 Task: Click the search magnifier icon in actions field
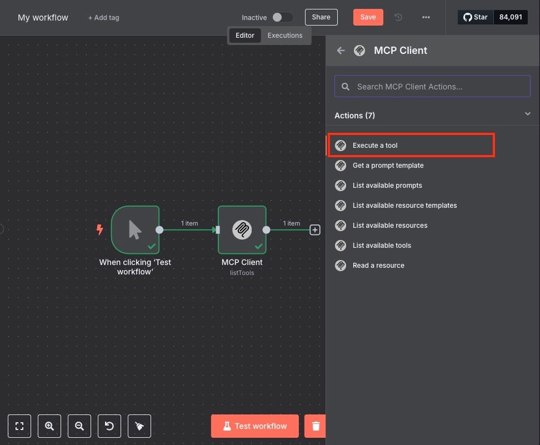[x=346, y=87]
